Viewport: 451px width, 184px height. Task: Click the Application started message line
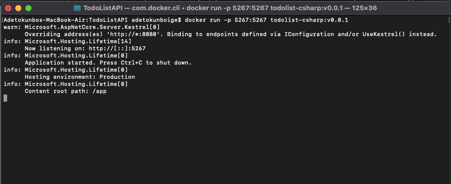[x=108, y=63]
